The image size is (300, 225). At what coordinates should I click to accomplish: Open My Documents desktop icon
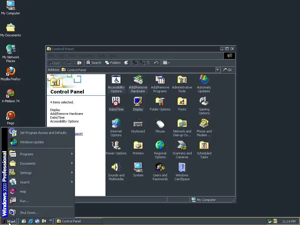click(x=11, y=30)
